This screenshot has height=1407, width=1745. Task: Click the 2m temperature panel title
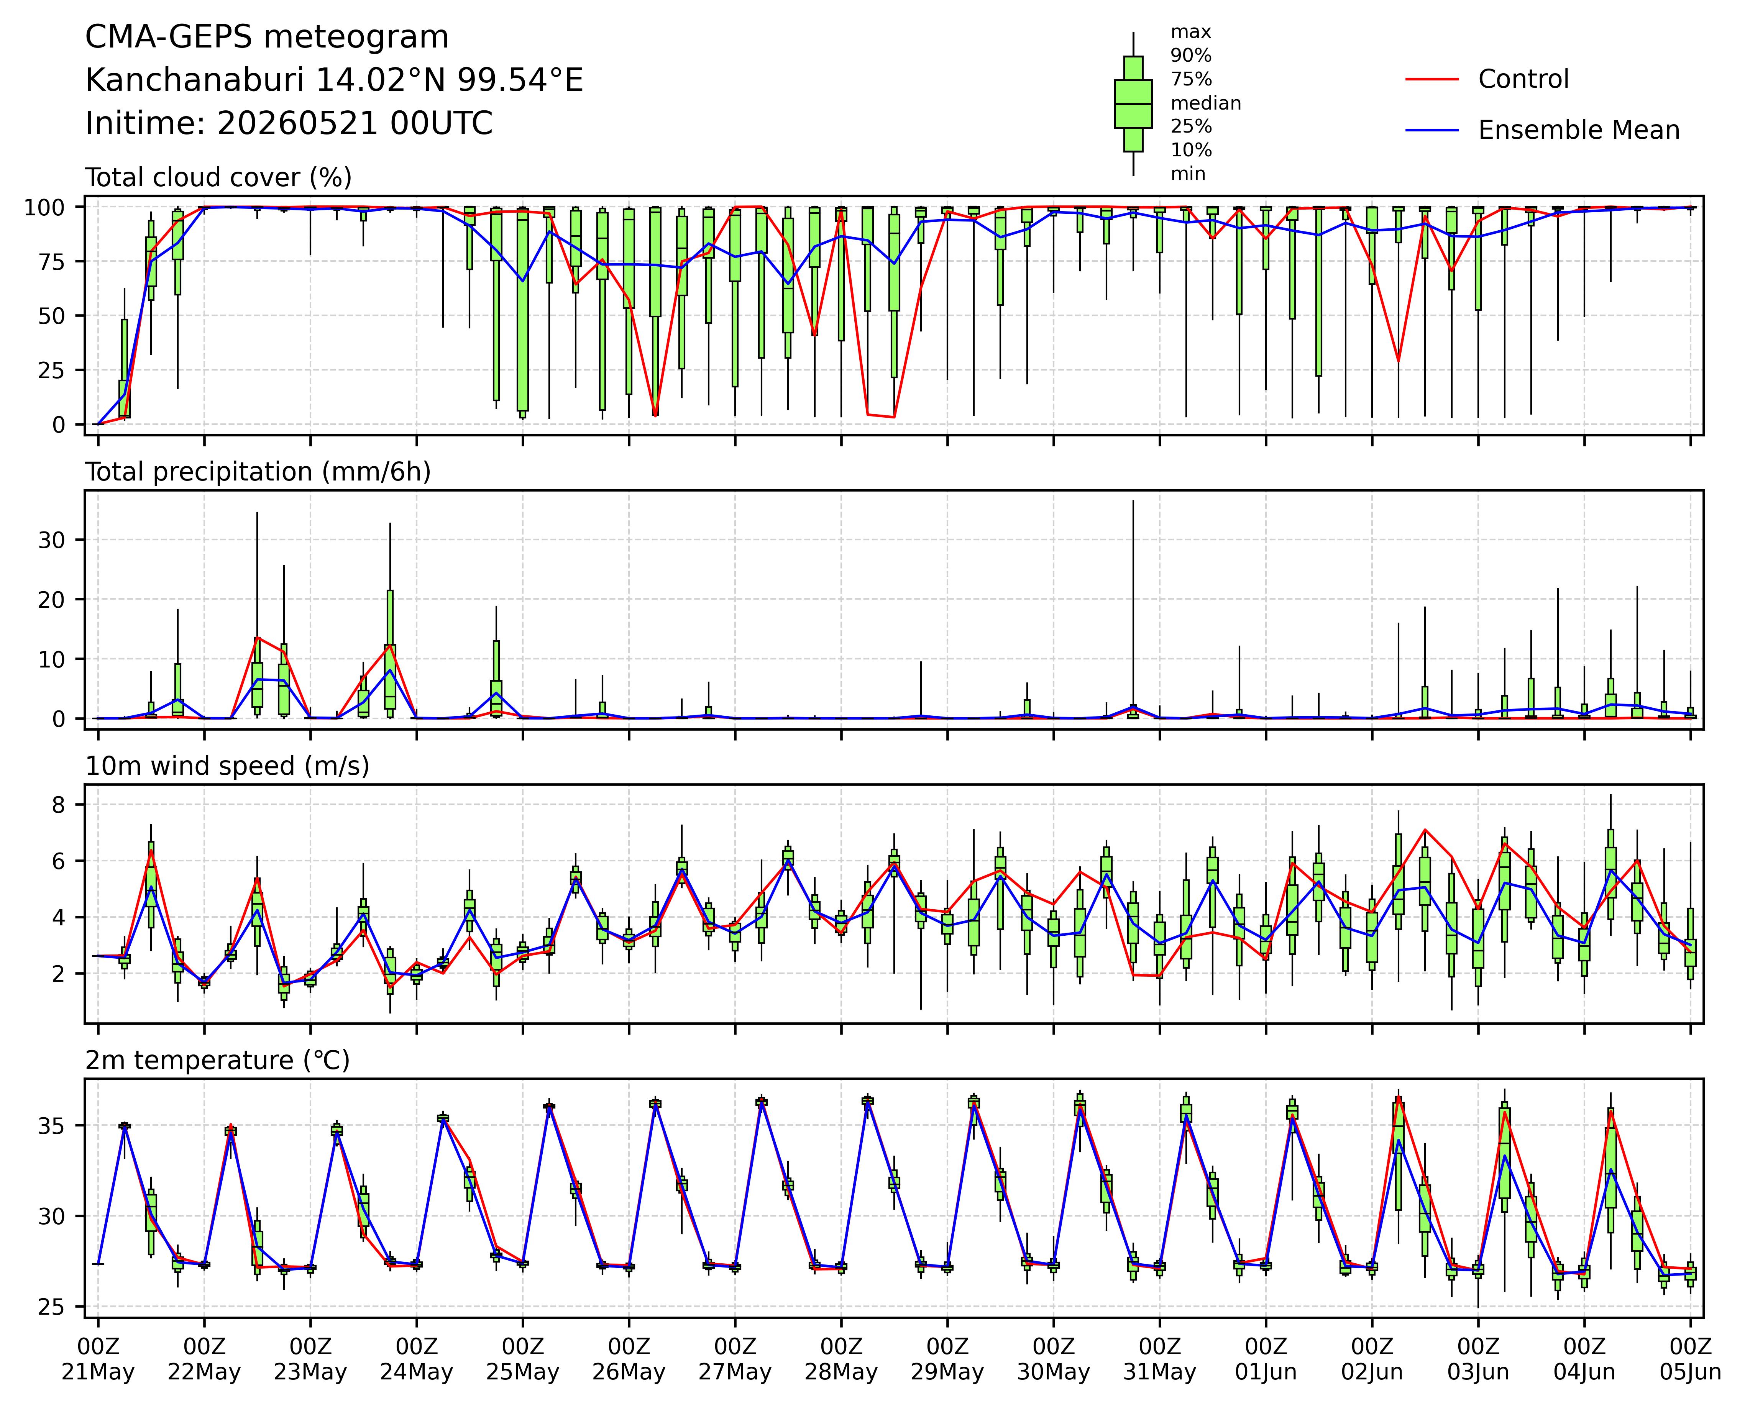point(217,1060)
